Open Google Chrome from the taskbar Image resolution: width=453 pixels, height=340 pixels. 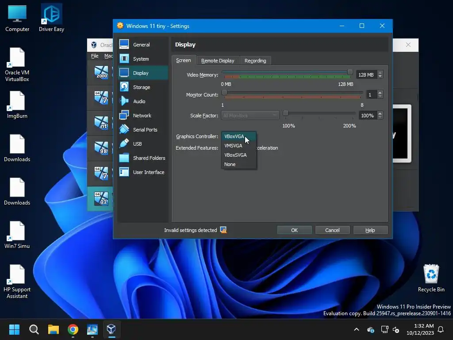point(73,329)
